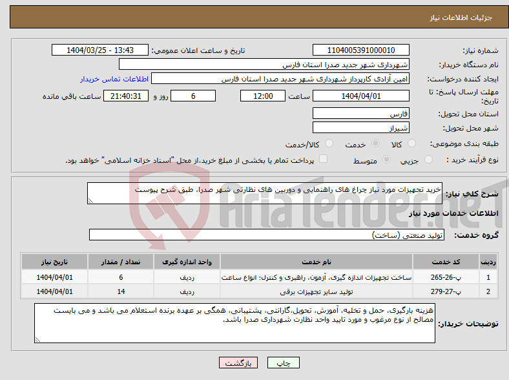Click the remaining time field 21:40:31
The image size is (509, 380).
click(x=126, y=96)
